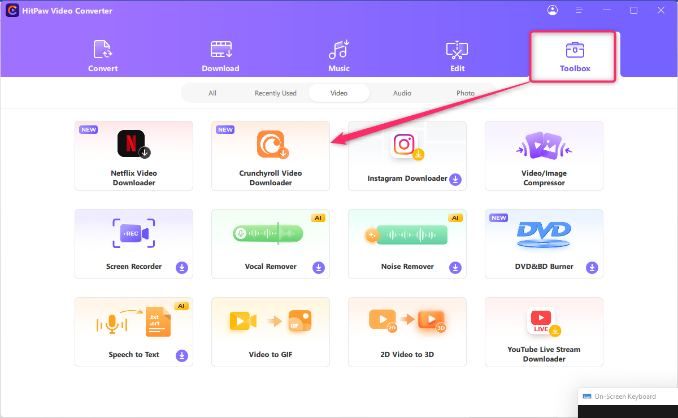Minimize the HitPaw window

click(607, 10)
